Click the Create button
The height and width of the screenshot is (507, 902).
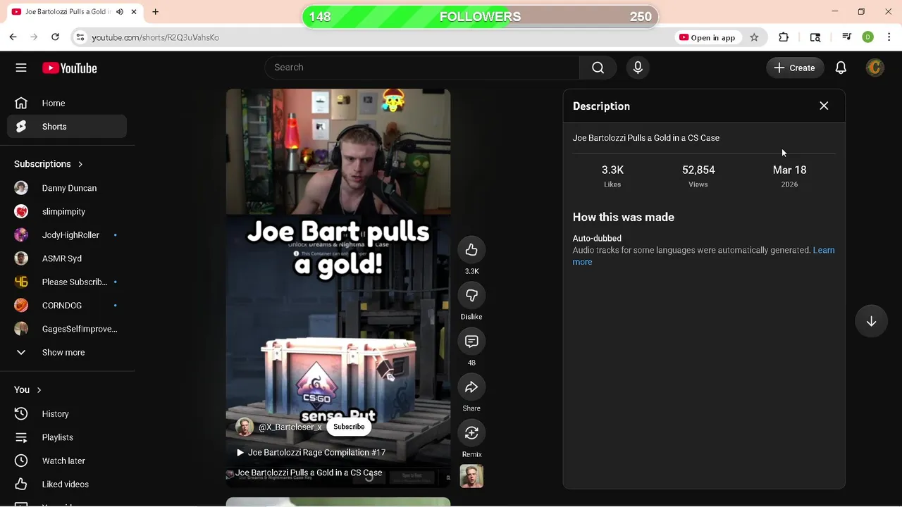coord(795,68)
